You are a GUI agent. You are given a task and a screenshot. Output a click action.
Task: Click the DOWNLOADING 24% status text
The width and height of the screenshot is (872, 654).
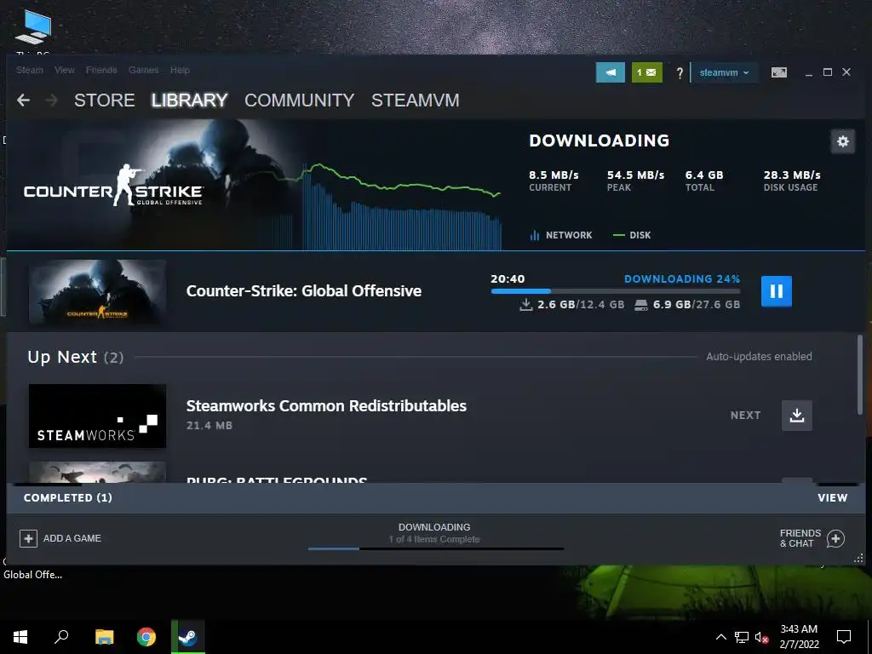point(682,278)
